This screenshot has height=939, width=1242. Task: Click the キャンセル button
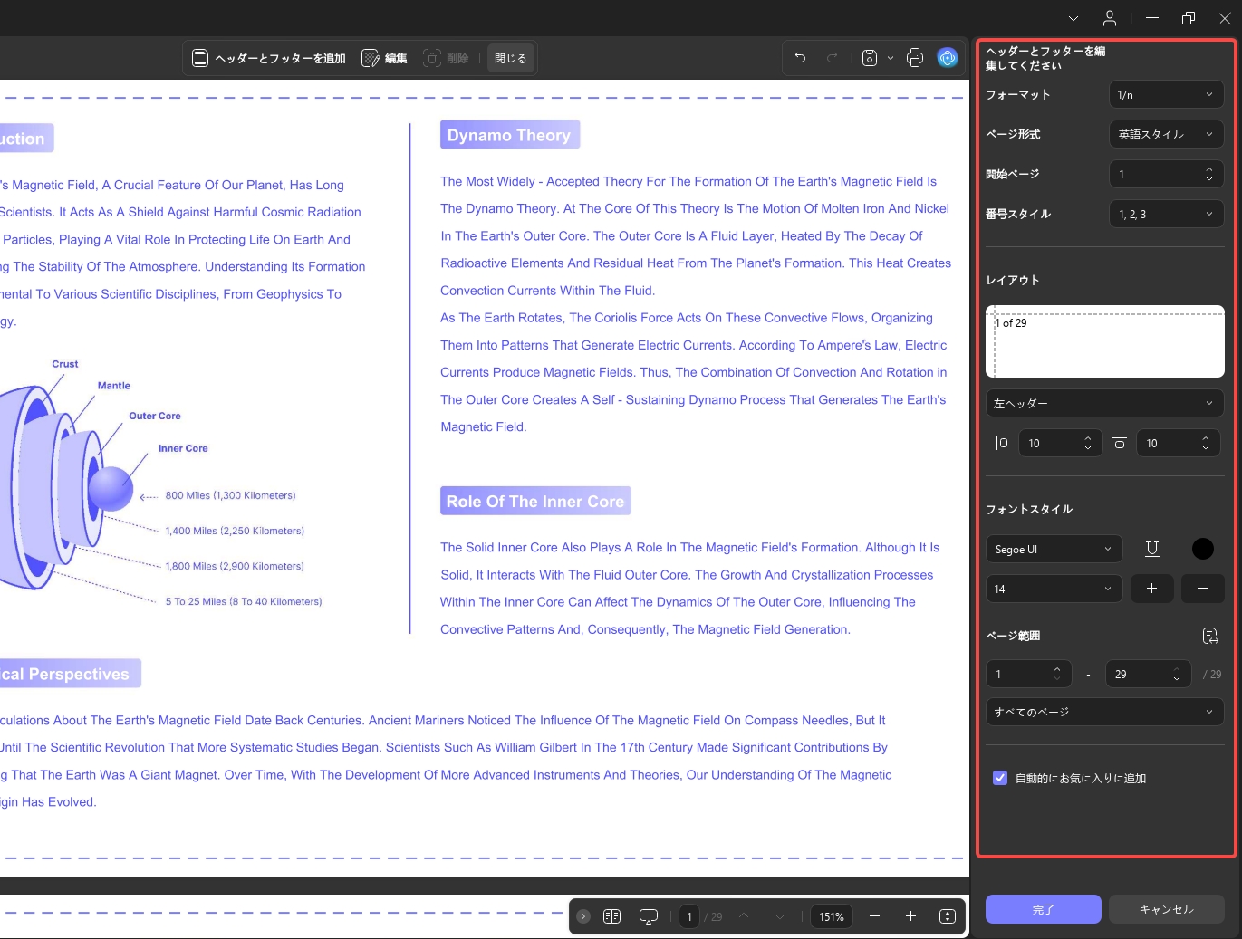(x=1167, y=909)
